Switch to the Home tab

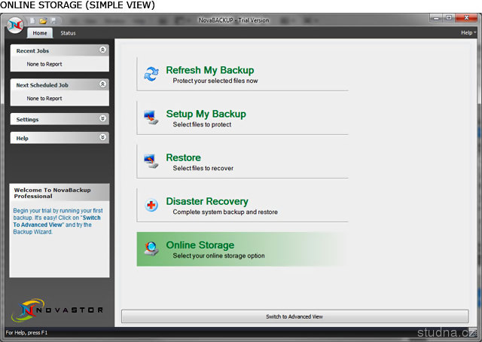click(x=40, y=33)
